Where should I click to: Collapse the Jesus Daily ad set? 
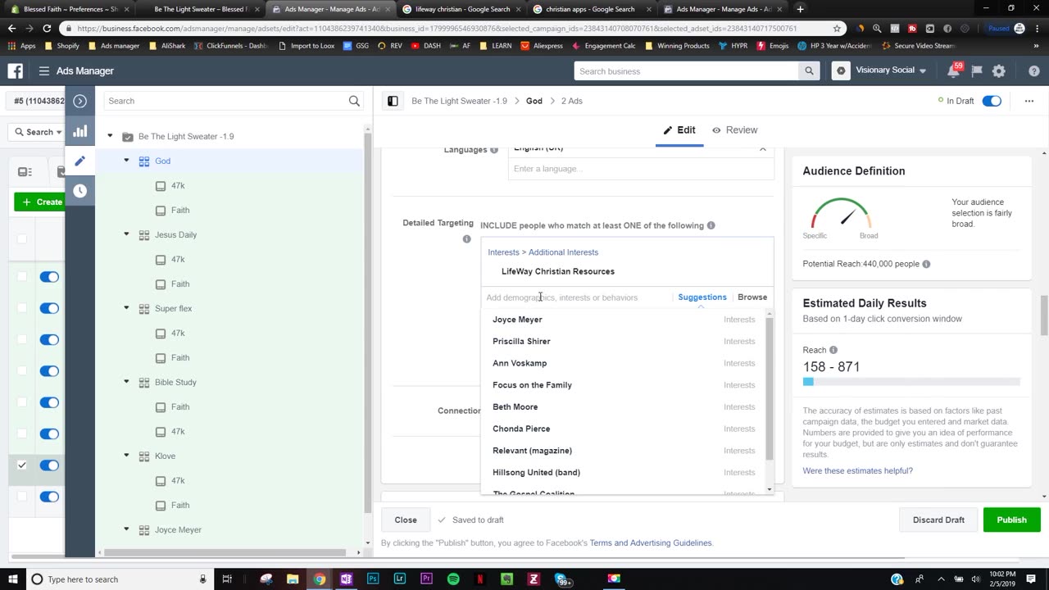coord(126,234)
